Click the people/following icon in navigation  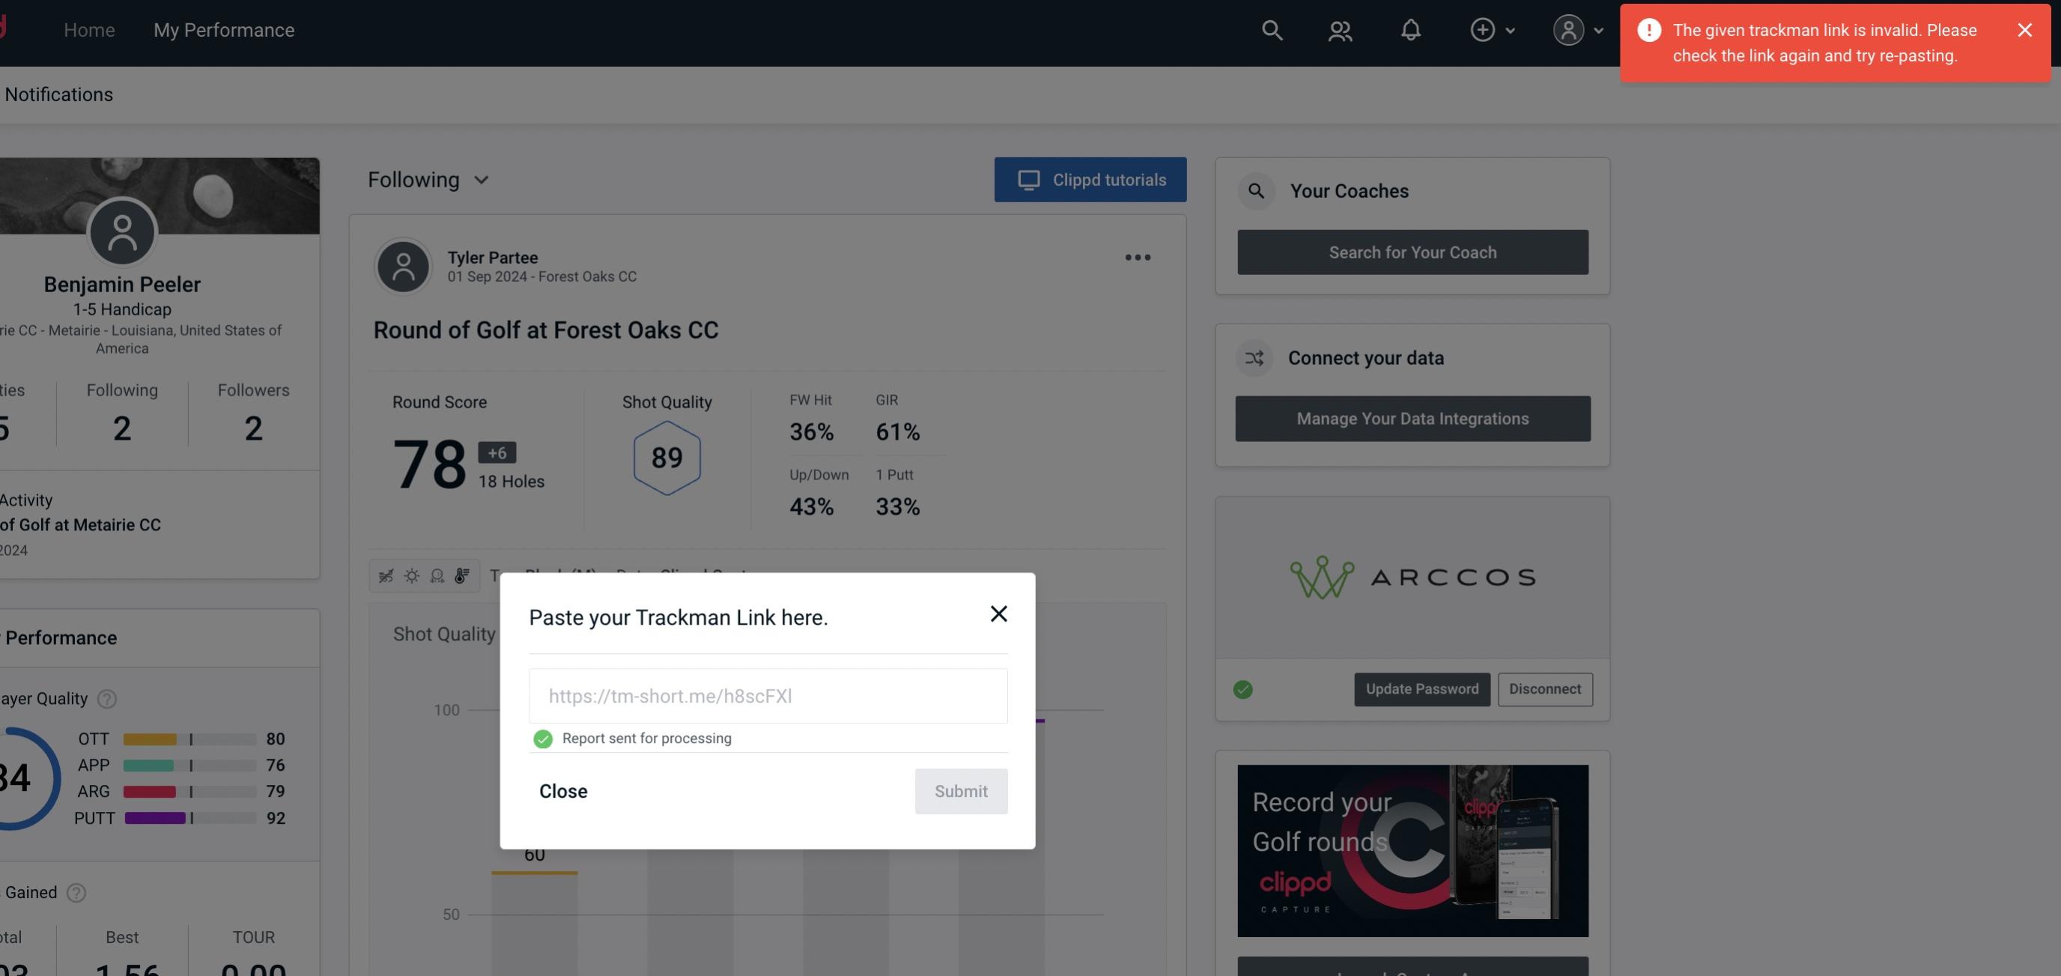coord(1339,29)
